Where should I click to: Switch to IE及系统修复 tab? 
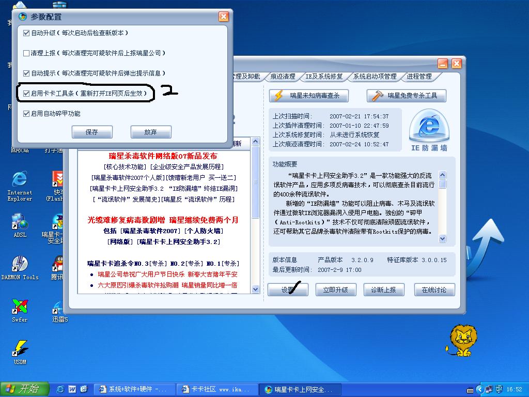pos(324,77)
